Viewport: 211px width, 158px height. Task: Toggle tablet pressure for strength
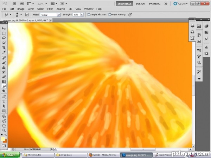pyautogui.click(x=130, y=14)
